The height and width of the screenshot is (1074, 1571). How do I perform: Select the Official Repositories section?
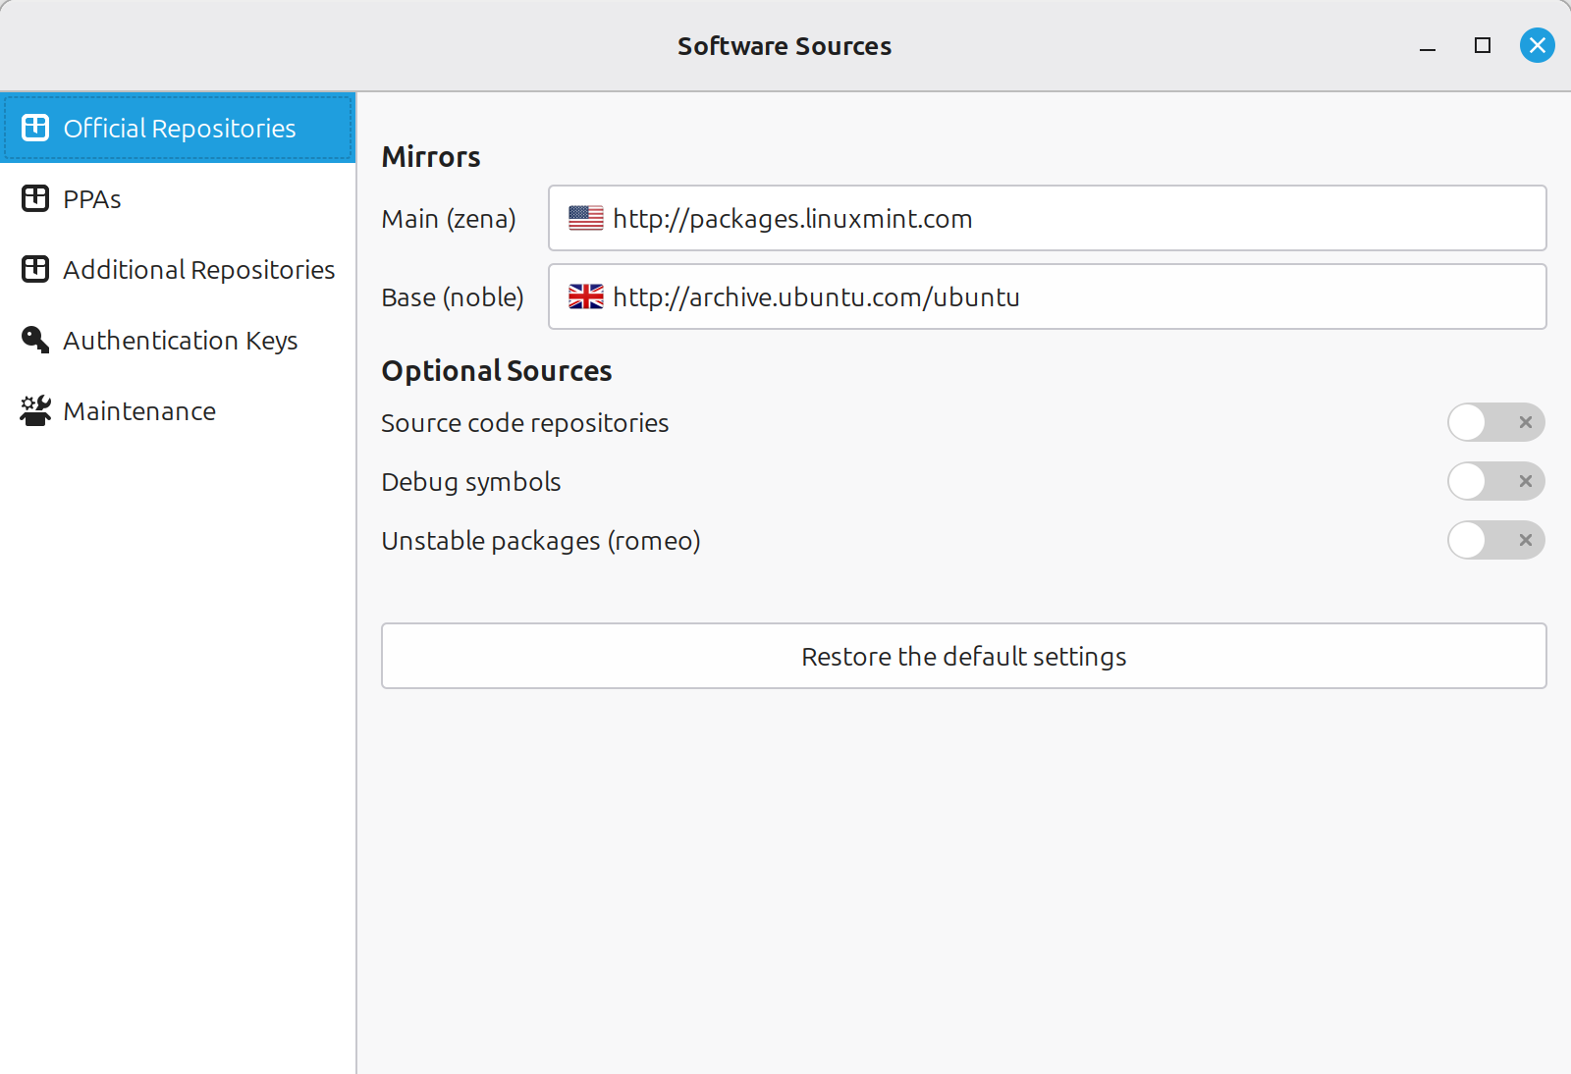178,128
